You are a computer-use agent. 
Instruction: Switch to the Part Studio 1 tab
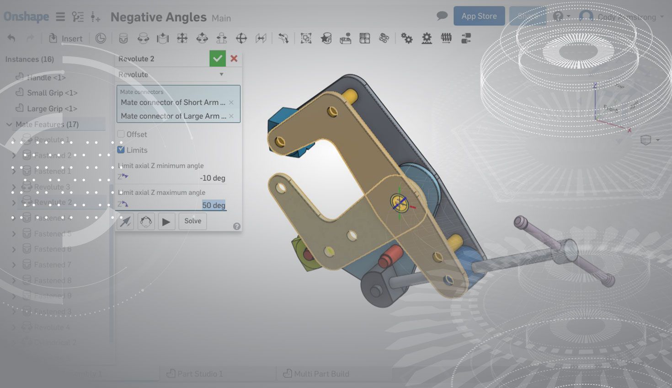click(x=195, y=374)
